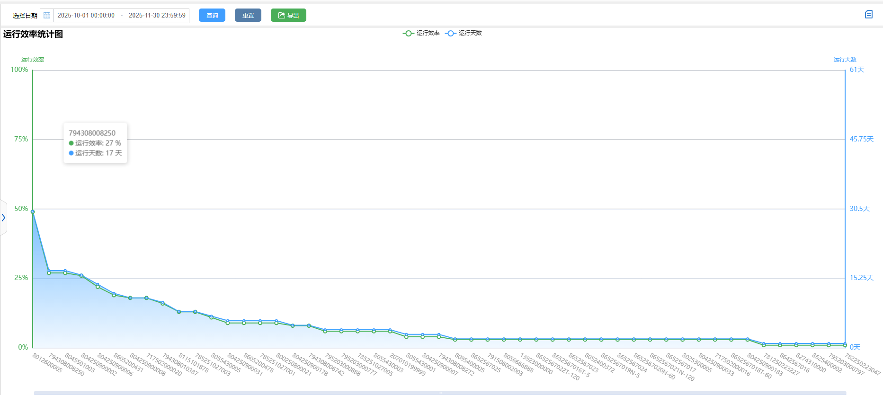
Task: Click x-axis label 78225023047
Action: [x=862, y=364]
